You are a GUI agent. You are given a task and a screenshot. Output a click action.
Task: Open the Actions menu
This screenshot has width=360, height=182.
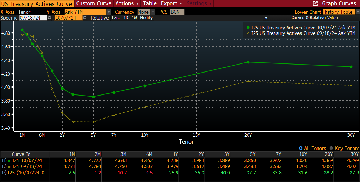pos(126,3)
